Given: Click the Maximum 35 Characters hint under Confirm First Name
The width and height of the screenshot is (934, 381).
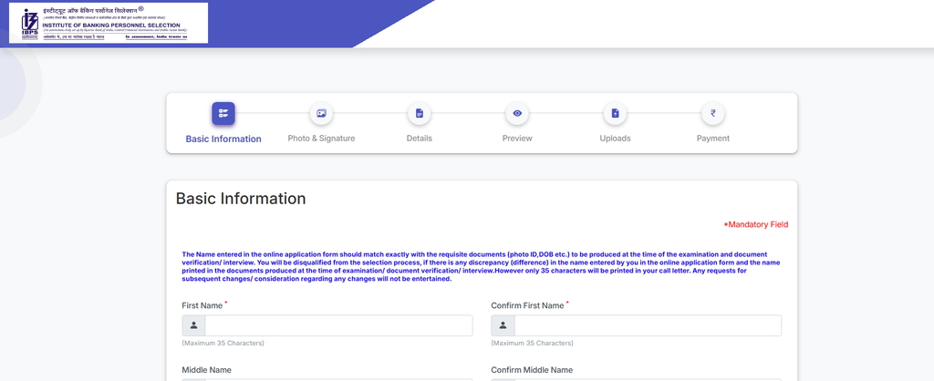Looking at the screenshot, I should pos(532,343).
